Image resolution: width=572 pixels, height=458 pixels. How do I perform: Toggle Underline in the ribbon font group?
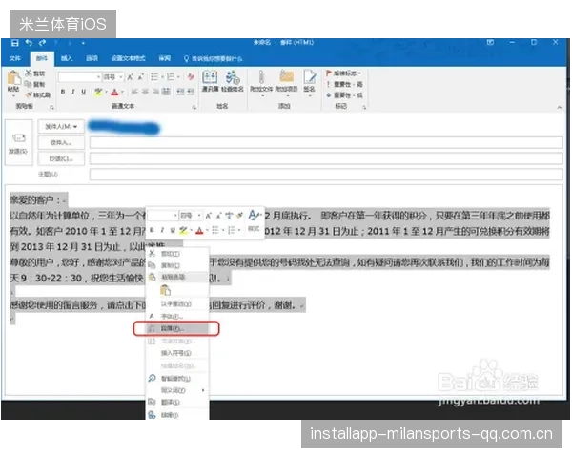84,92
